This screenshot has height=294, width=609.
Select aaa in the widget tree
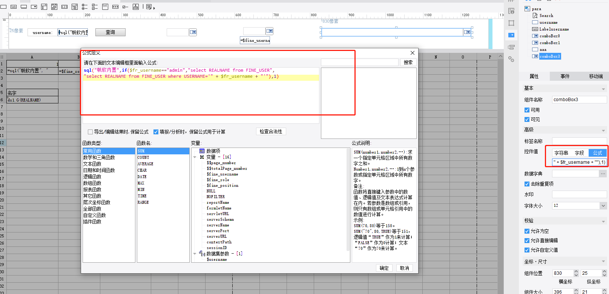tap(543, 49)
